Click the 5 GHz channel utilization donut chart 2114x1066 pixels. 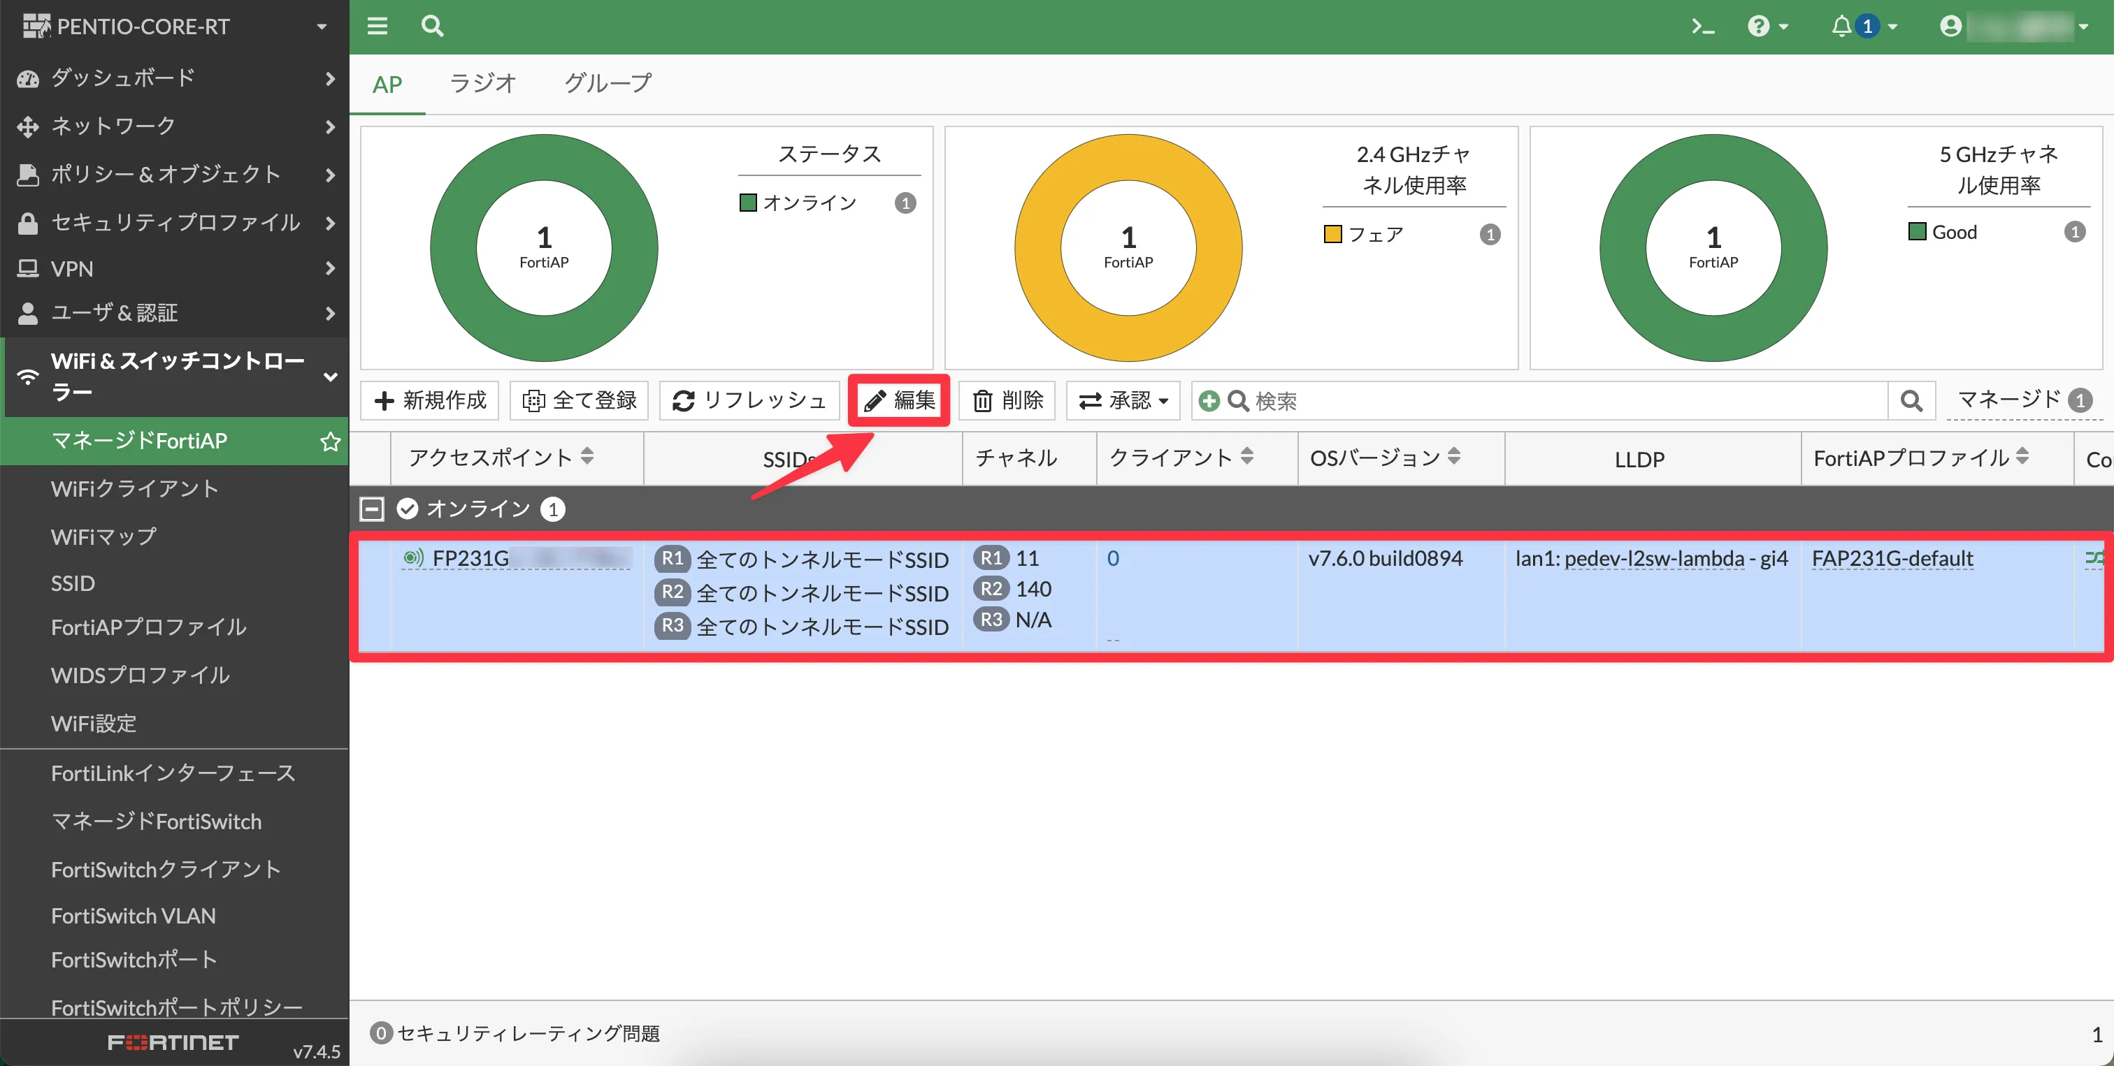pos(1713,248)
